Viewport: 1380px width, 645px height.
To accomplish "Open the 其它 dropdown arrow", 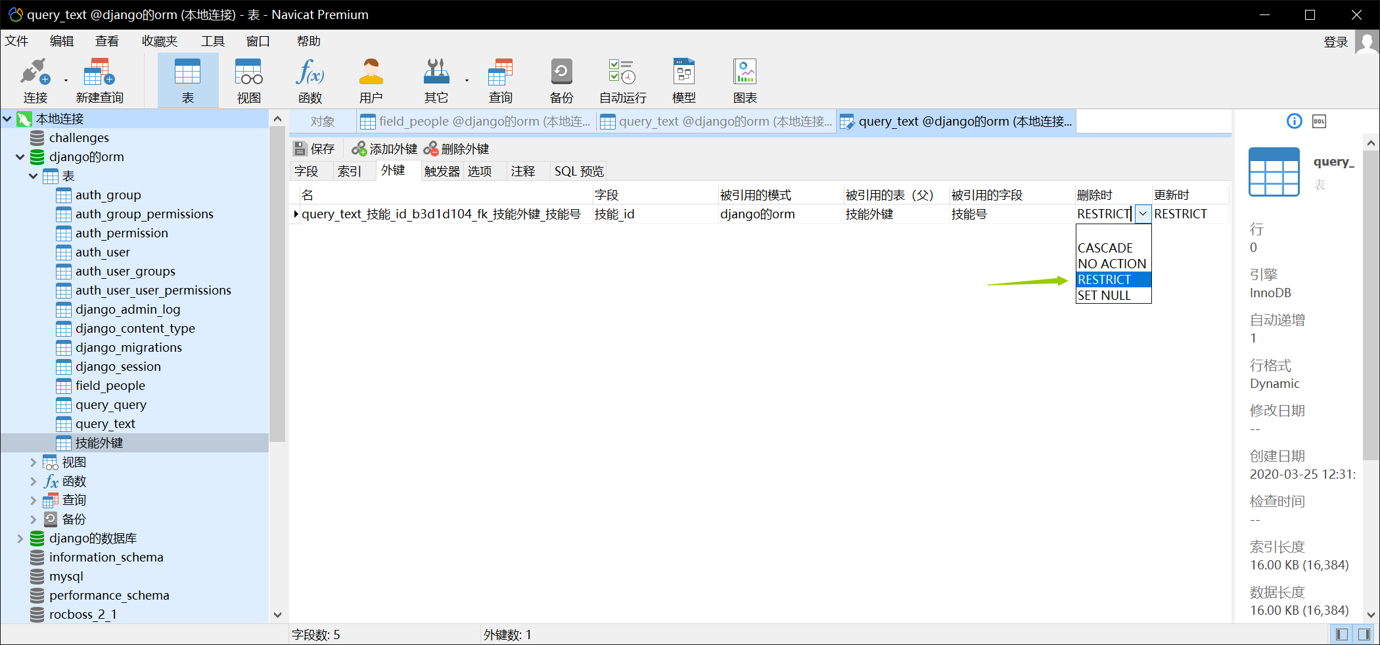I will click(467, 81).
